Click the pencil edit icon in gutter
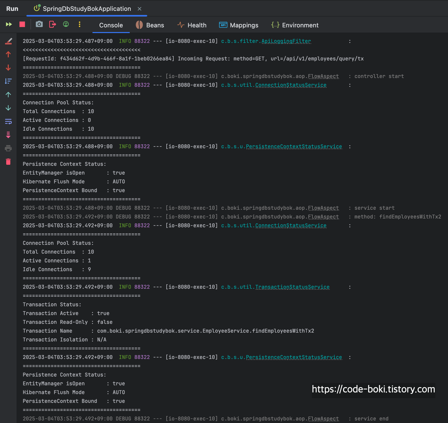 pos(9,41)
